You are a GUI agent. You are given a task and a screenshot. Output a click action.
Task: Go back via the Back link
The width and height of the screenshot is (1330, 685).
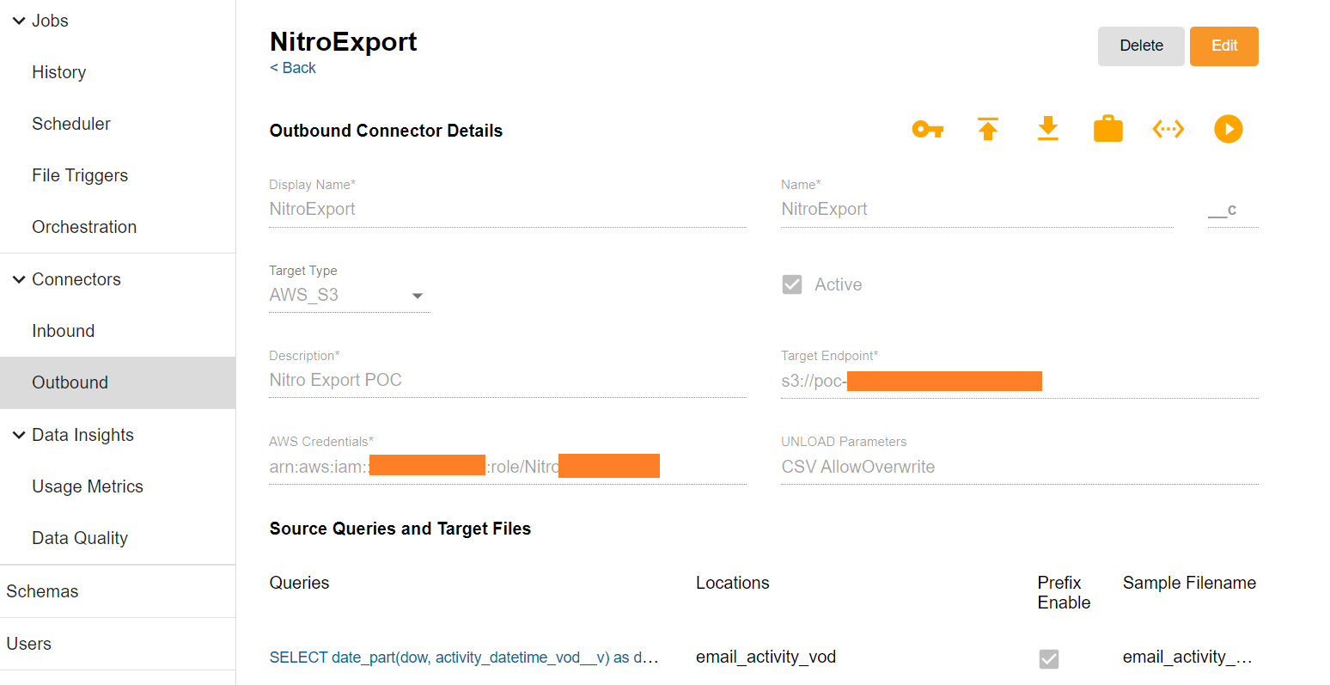293,68
